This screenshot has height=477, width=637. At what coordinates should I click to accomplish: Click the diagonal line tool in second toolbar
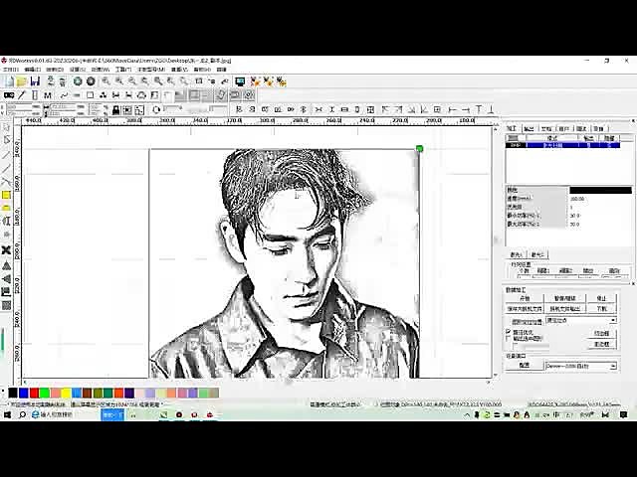click(22, 95)
